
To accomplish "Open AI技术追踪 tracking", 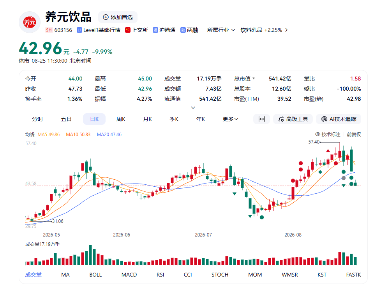I will point(339,119).
